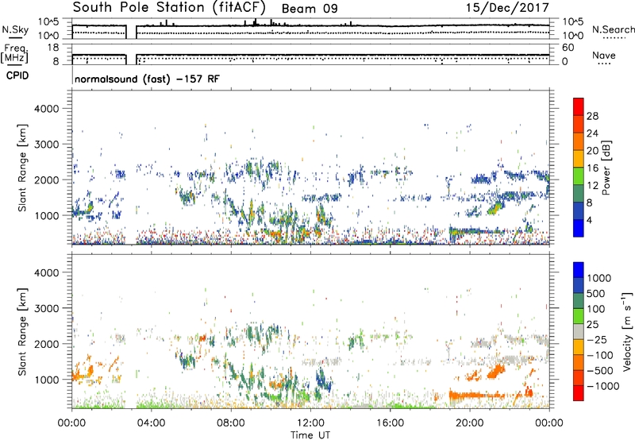Viewport: 635px width, 440px height.
Task: Click the "18" tick on frequency axis
Action: pos(53,48)
